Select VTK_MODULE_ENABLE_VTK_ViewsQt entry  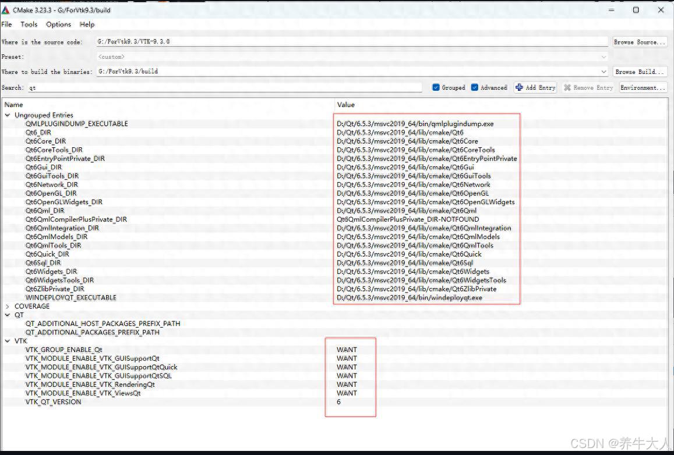coord(83,393)
